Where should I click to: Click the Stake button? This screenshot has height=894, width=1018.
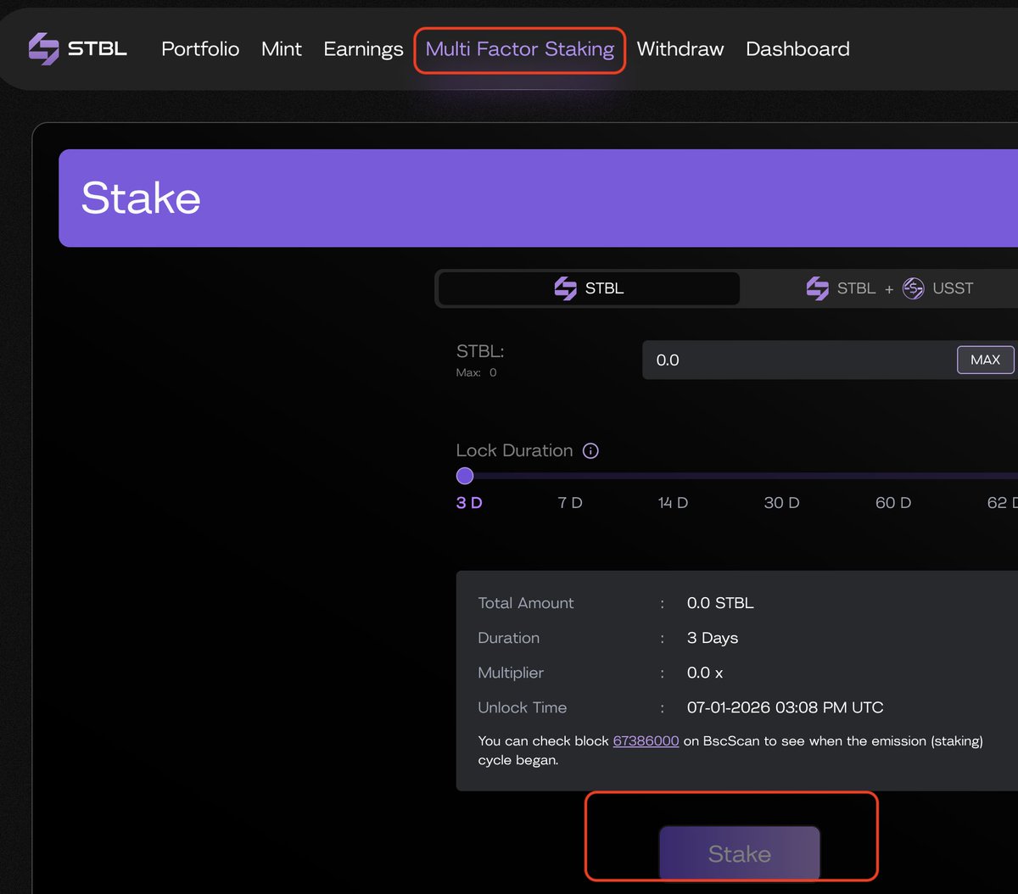[739, 853]
